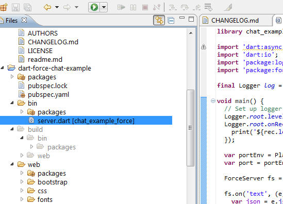Click the Files tree vertical scrollbar thumb
Image resolution: width=283 pixels, height=204 pixels.
pos(190,128)
